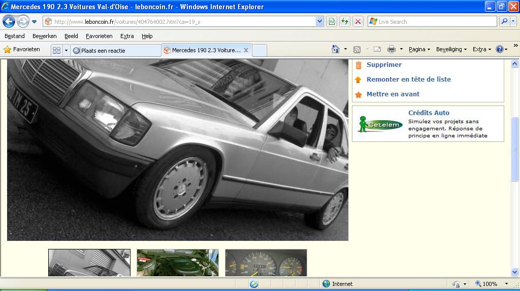Open the Bestand menu

[x=15, y=36]
